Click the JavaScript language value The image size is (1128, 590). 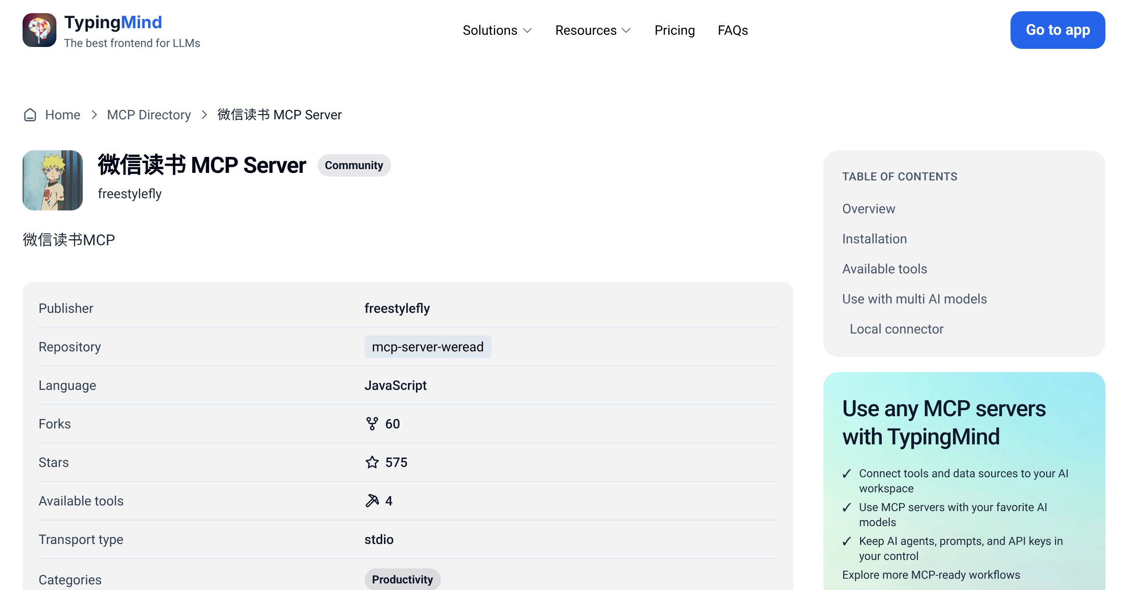click(395, 385)
